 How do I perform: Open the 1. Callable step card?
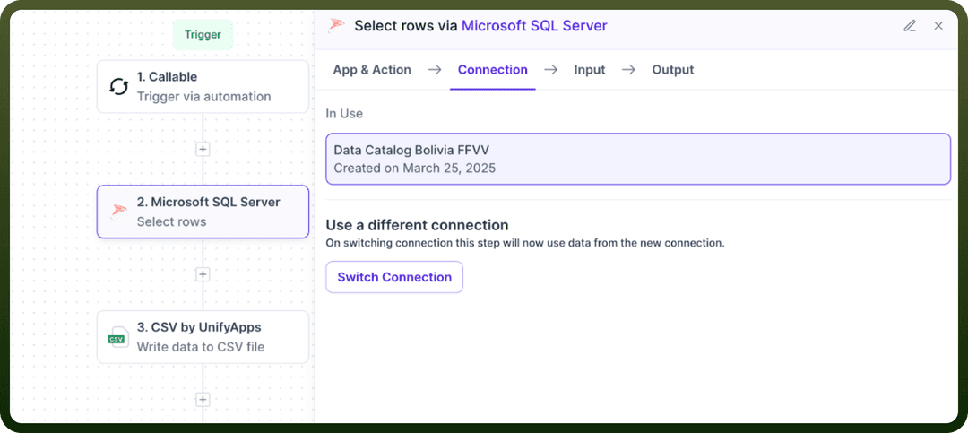pos(203,86)
